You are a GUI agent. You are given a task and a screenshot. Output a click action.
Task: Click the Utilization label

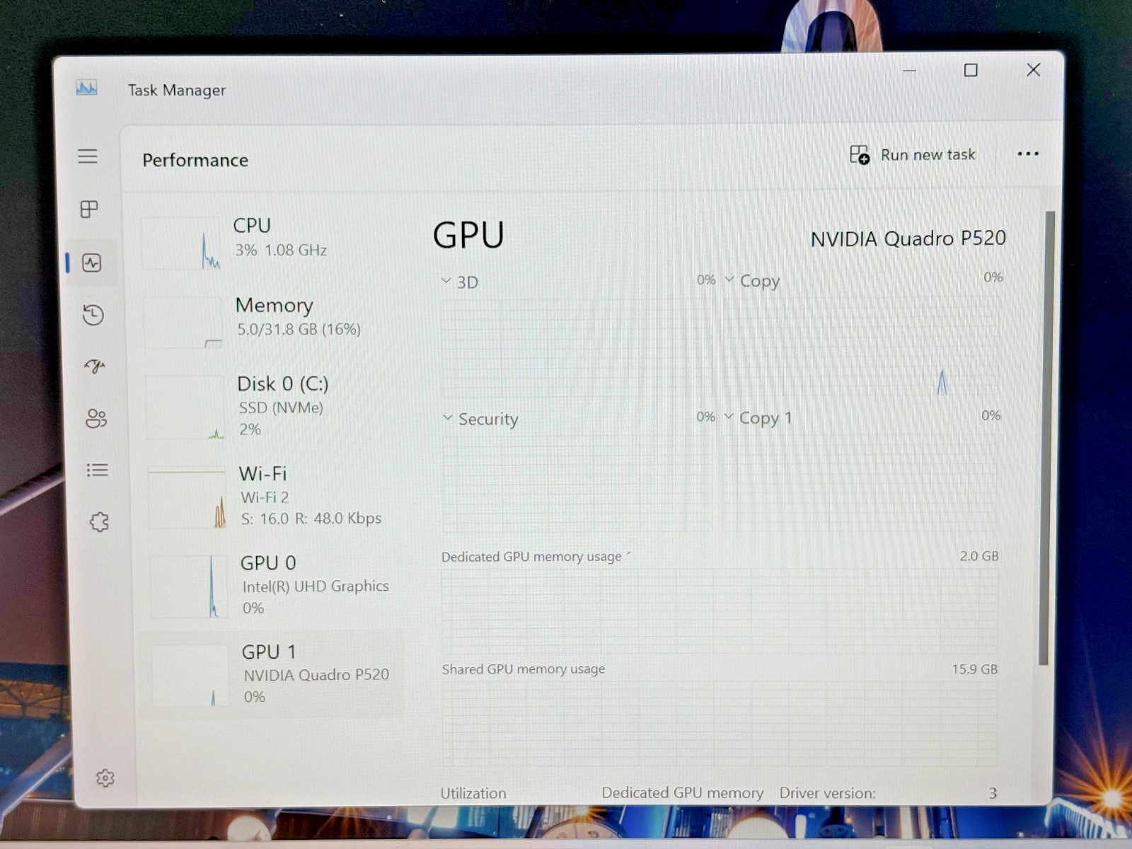473,793
